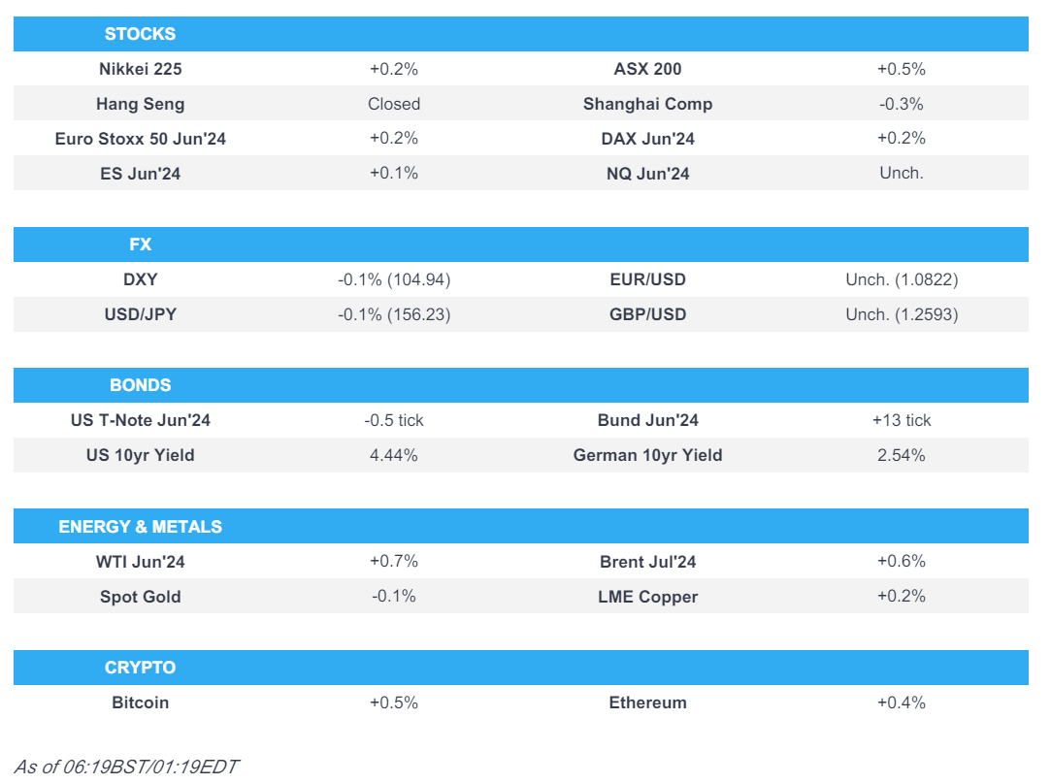Select the ASX 200 label
This screenshot has height=784, width=1051.
(x=647, y=69)
